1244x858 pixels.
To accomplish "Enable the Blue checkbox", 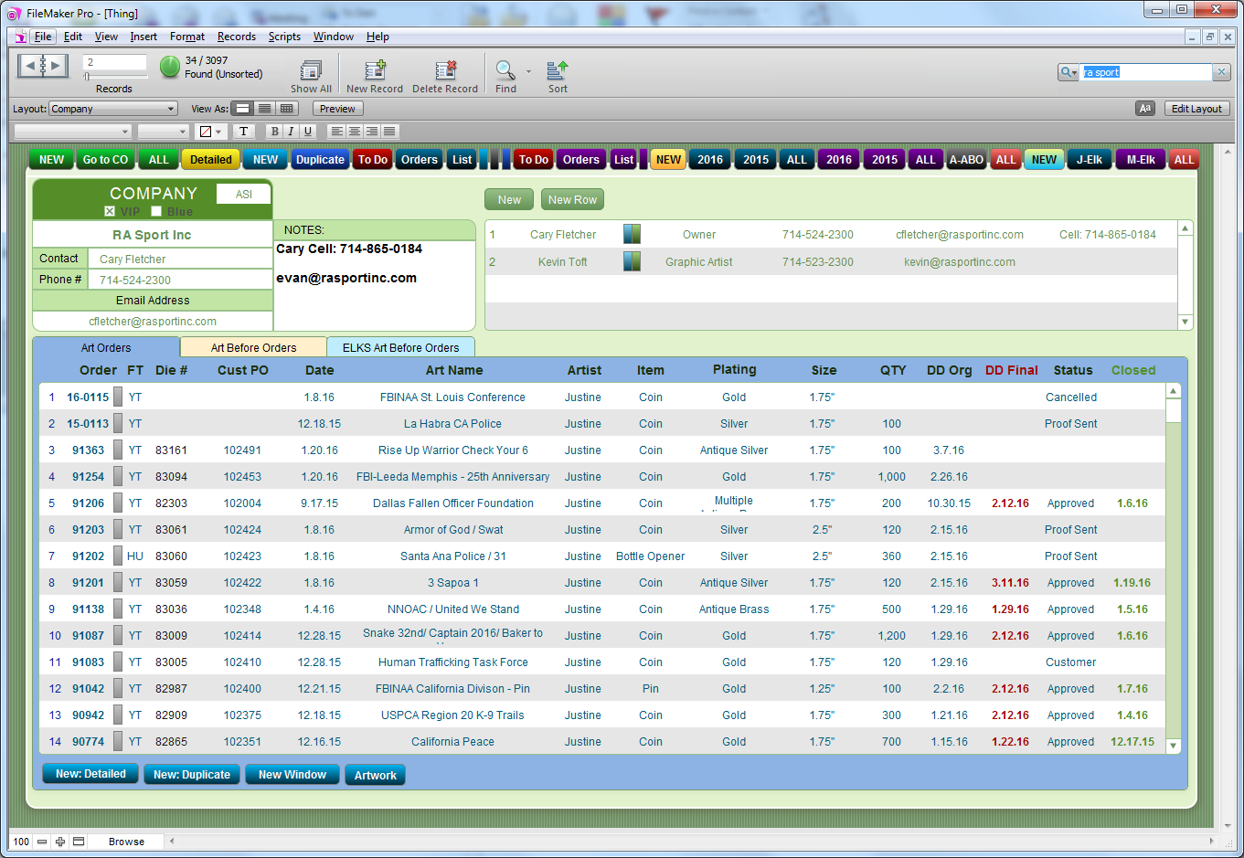I will click(156, 211).
